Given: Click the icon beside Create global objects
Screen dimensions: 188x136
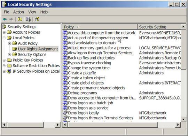Looking at the screenshot, I should pyautogui.click(x=65, y=83).
